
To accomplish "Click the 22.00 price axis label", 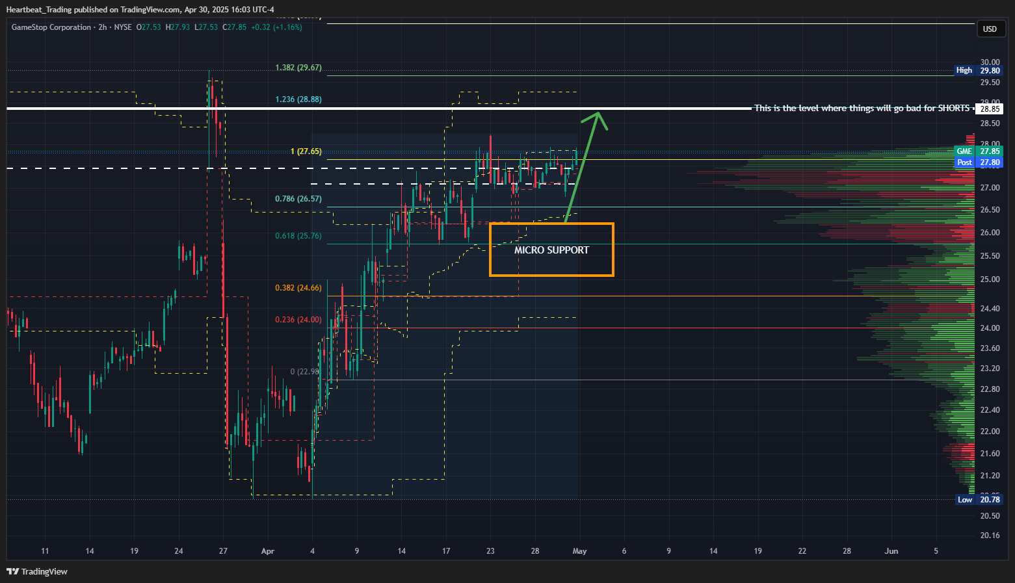I will pos(990,432).
